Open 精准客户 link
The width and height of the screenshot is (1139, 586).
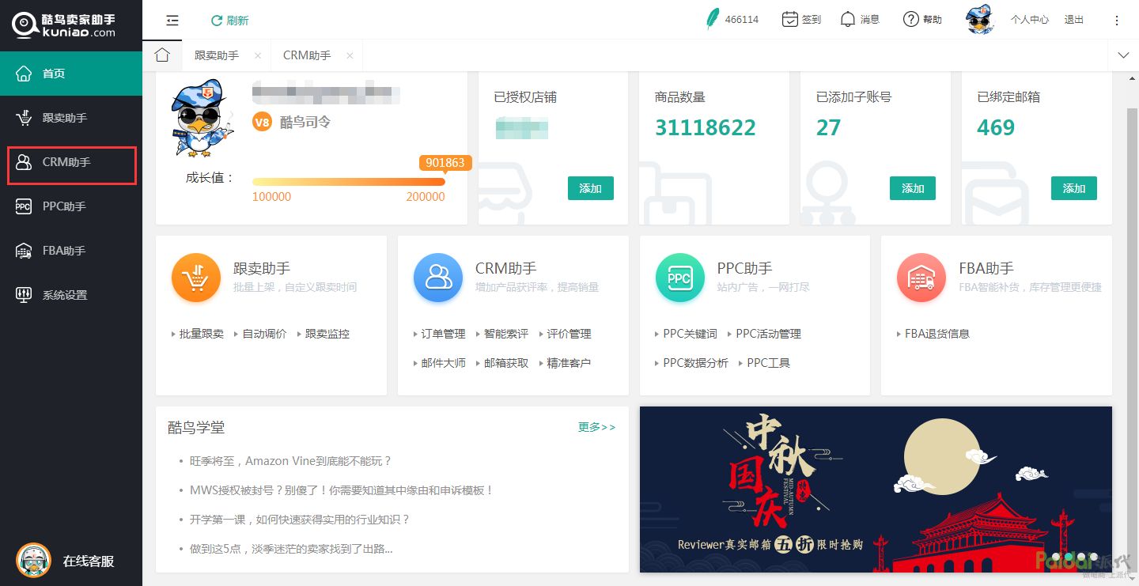coord(569,363)
